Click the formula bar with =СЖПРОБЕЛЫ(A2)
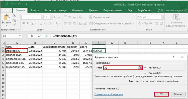The image size is (188, 99). pos(119,36)
